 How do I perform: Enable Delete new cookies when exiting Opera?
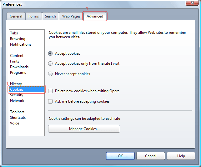tap(50, 91)
